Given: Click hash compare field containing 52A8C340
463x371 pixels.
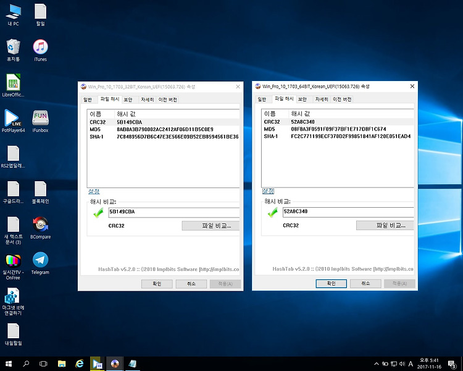Looking at the screenshot, I should point(348,212).
